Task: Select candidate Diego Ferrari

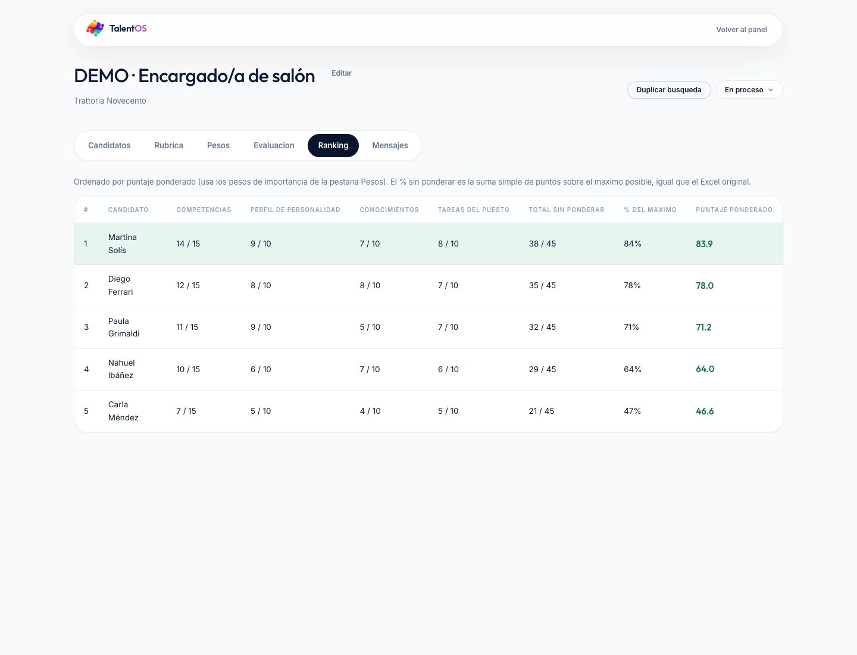Action: [121, 285]
